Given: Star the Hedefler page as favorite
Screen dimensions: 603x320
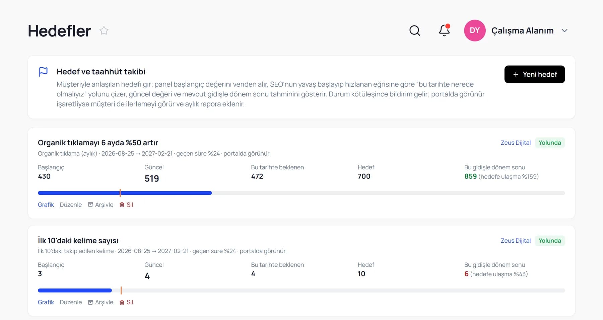Looking at the screenshot, I should pyautogui.click(x=104, y=30).
